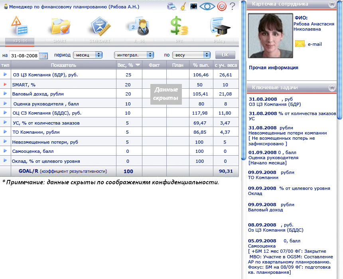Click the Policy graduation cap icon
The height and width of the screenshot is (279, 343).
click(x=220, y=27)
